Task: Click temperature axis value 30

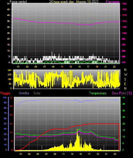Action: (124, 110)
